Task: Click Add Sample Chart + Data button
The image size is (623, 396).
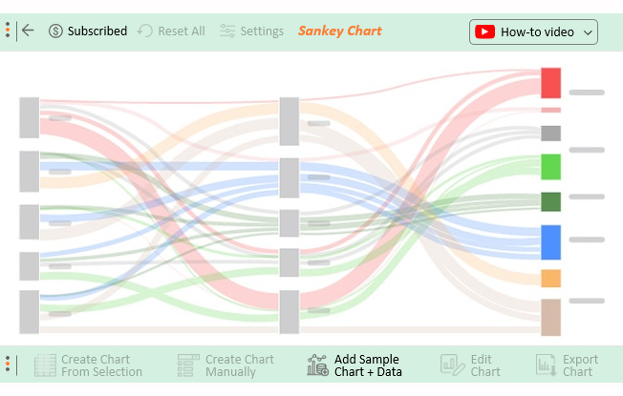Action: pos(354,365)
